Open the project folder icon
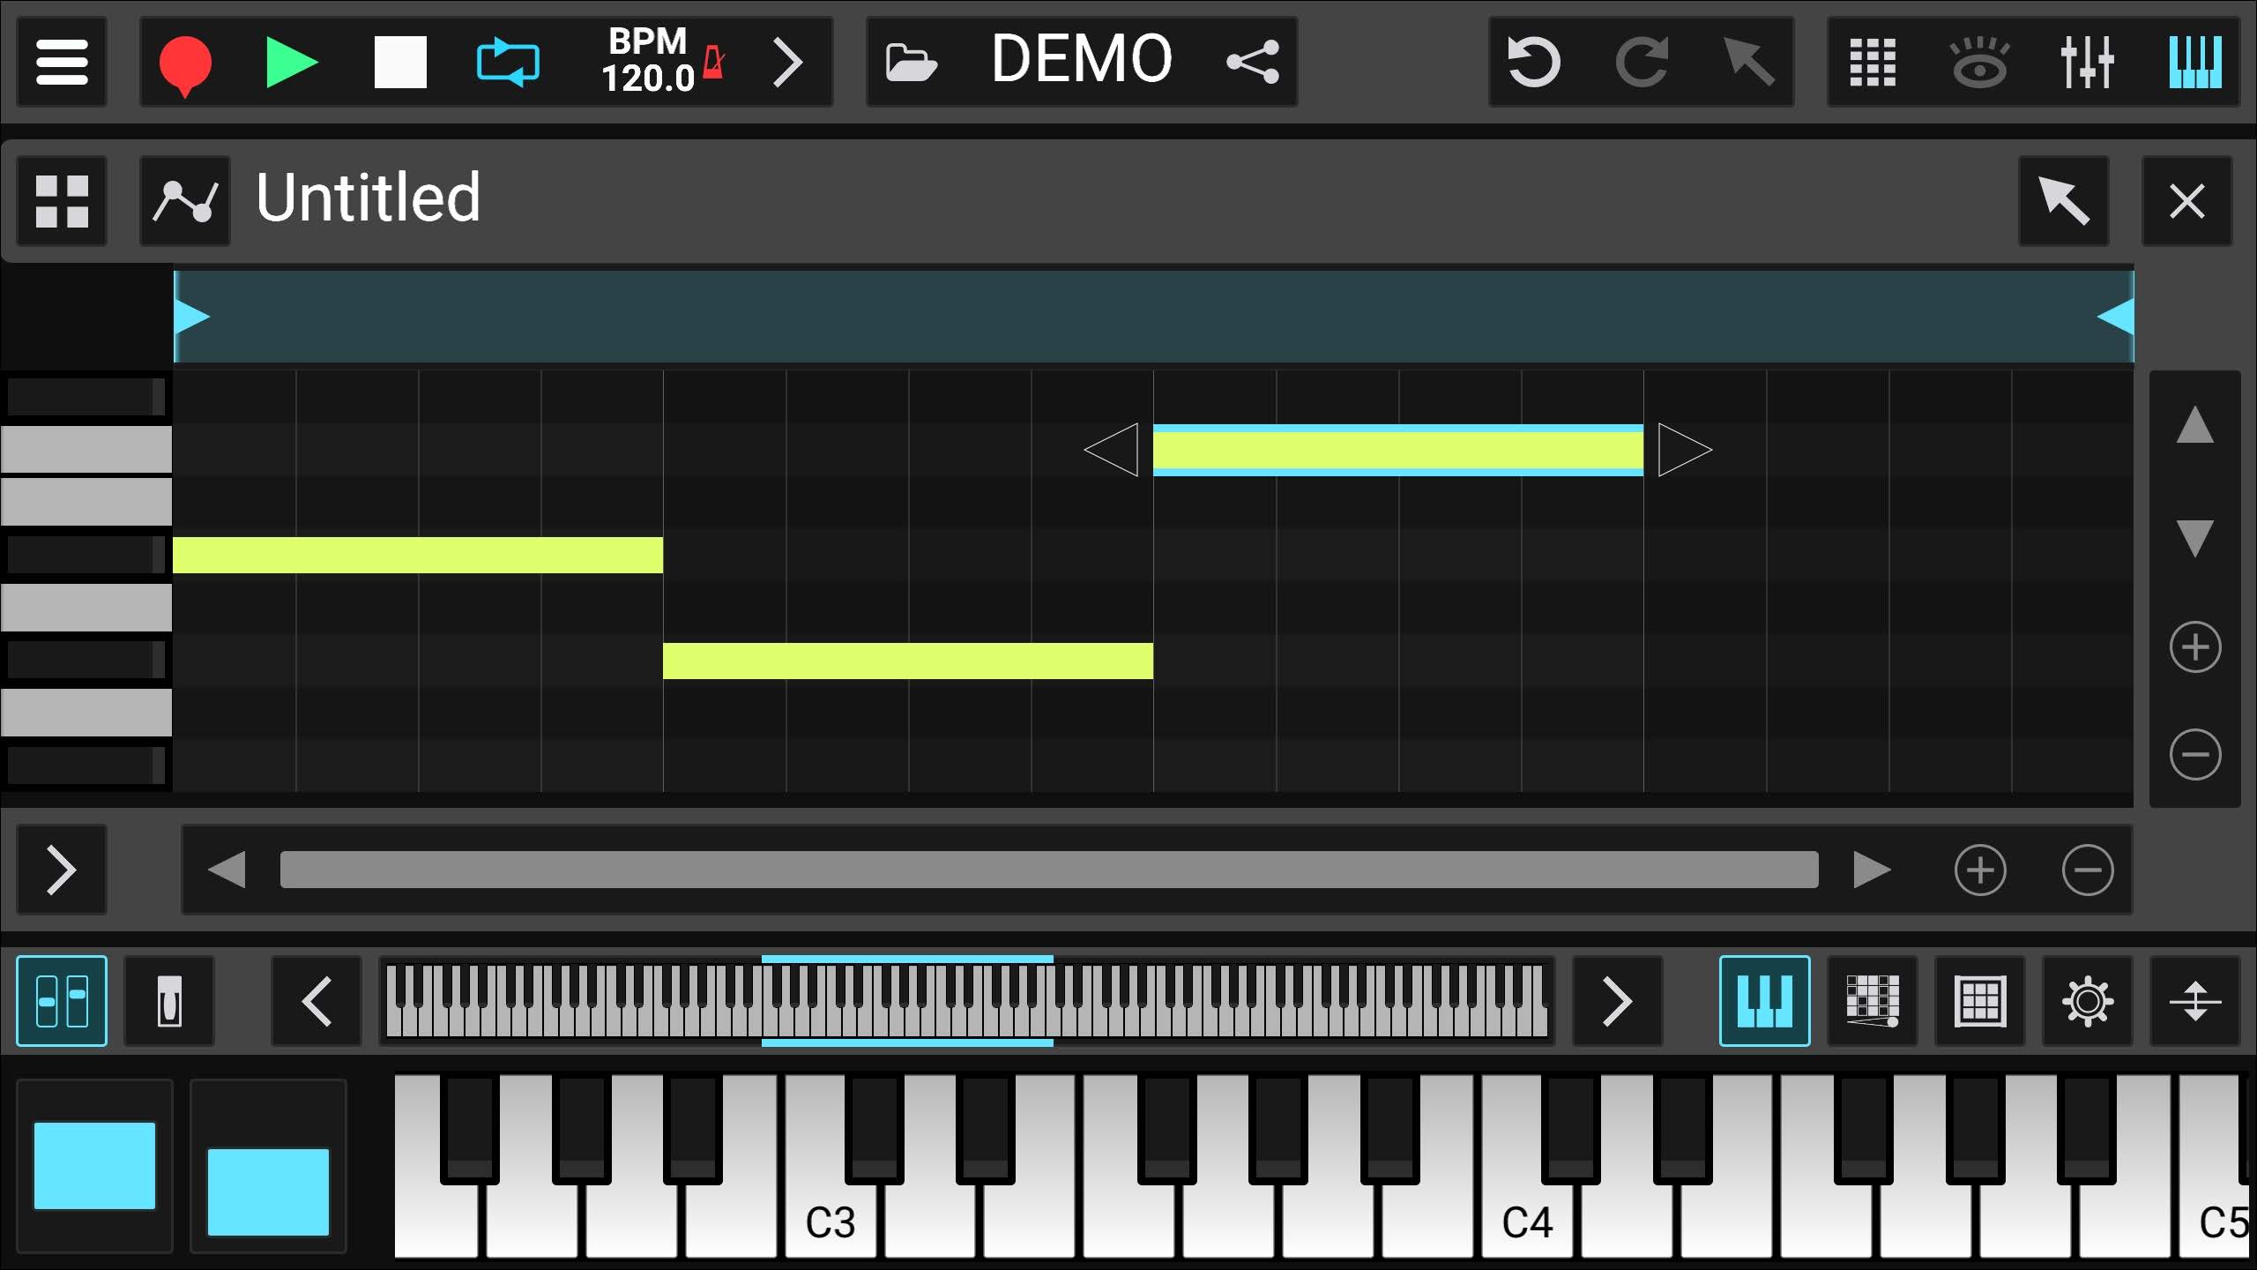This screenshot has width=2257, height=1270. click(911, 62)
